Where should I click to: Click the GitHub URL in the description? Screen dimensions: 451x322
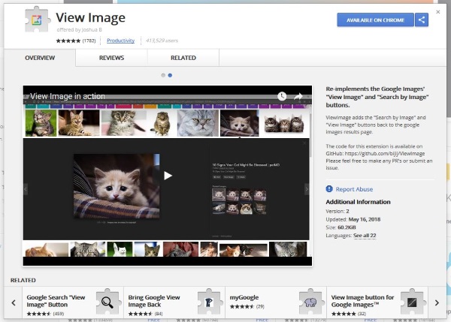(385, 154)
